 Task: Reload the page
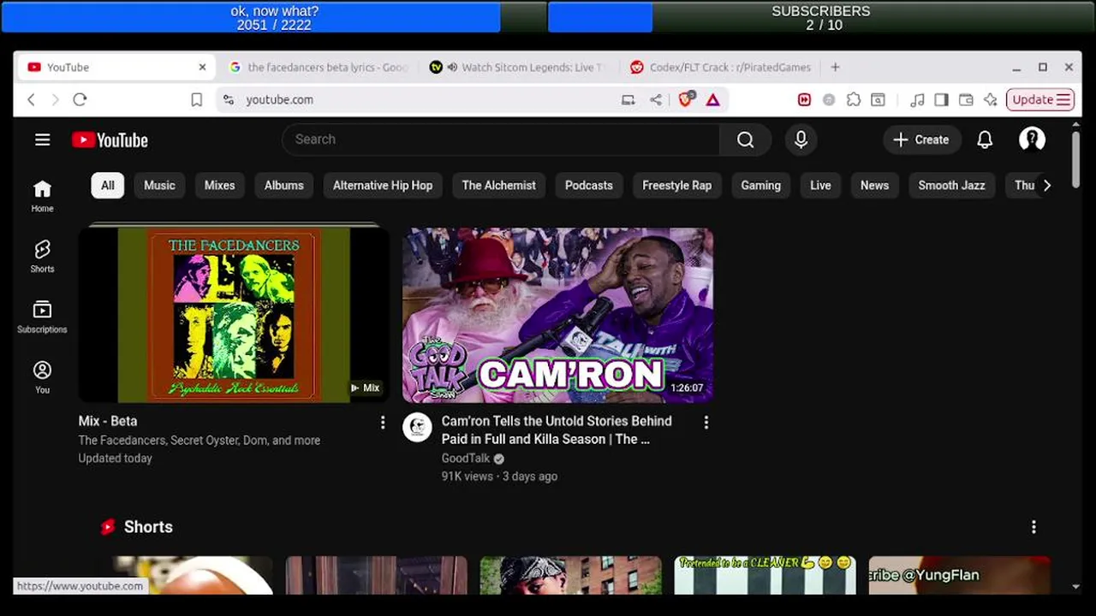80,100
